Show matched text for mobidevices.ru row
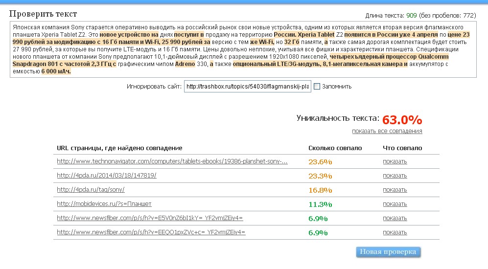This screenshot has width=488, height=269. [x=395, y=204]
